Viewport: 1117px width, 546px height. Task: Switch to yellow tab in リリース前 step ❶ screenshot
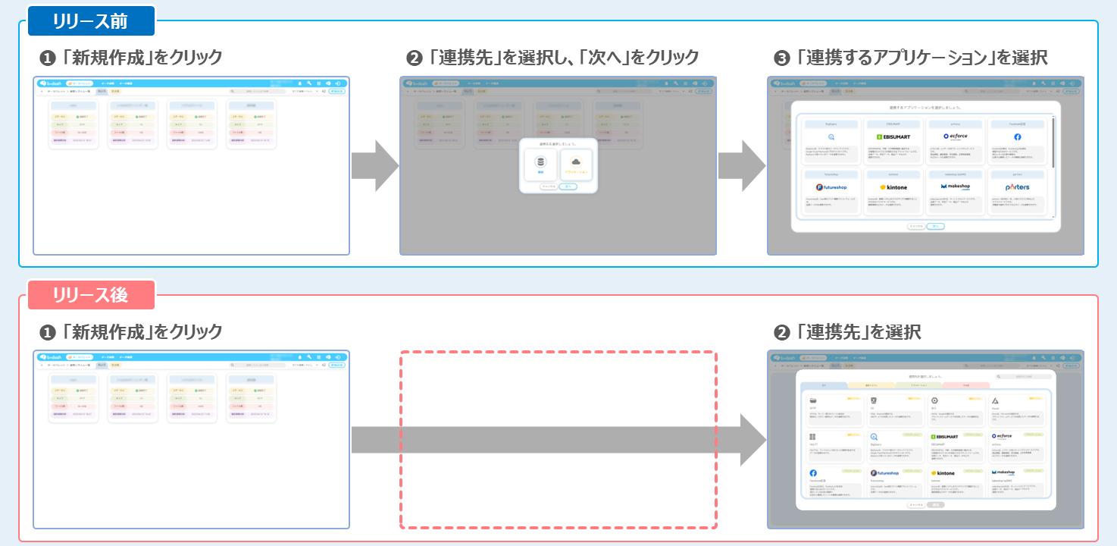tap(115, 91)
